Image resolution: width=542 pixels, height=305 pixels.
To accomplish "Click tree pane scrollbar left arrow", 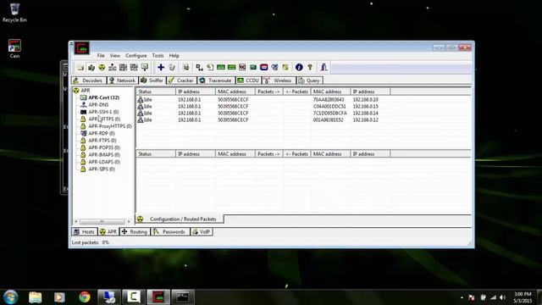I will point(76,221).
